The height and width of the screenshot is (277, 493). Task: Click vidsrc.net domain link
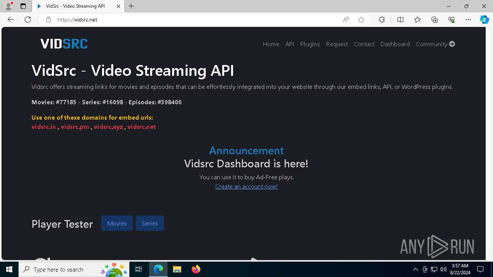tap(142, 127)
